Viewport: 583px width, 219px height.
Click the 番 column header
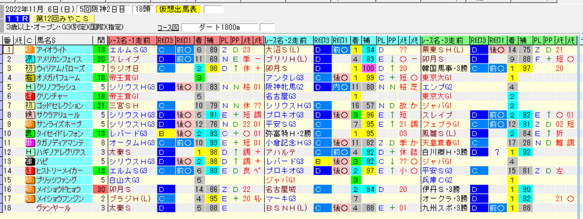click(7, 40)
